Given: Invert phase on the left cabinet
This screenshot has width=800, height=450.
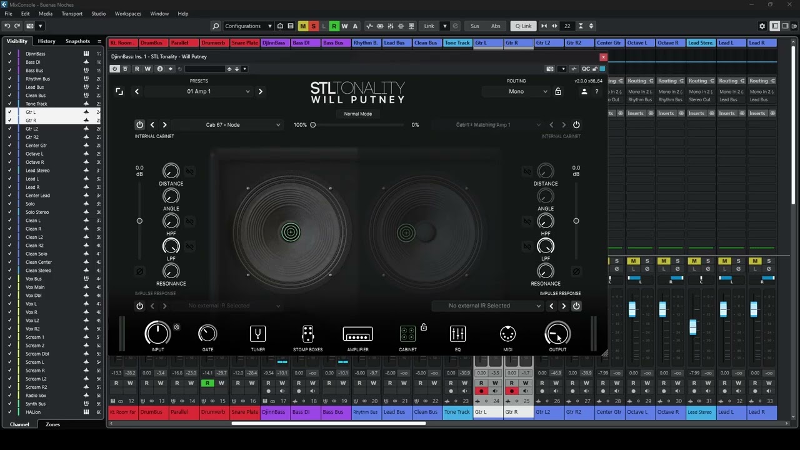Looking at the screenshot, I should point(139,271).
